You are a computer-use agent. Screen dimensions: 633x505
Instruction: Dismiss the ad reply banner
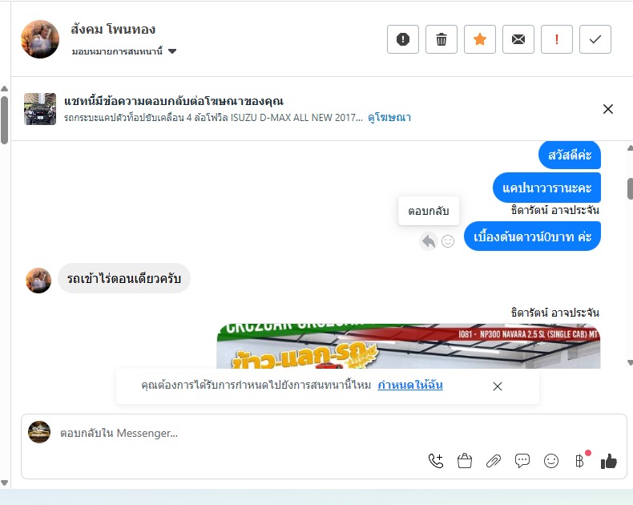[607, 109]
